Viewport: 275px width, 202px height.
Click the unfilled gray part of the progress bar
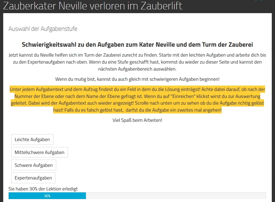pos(176,196)
